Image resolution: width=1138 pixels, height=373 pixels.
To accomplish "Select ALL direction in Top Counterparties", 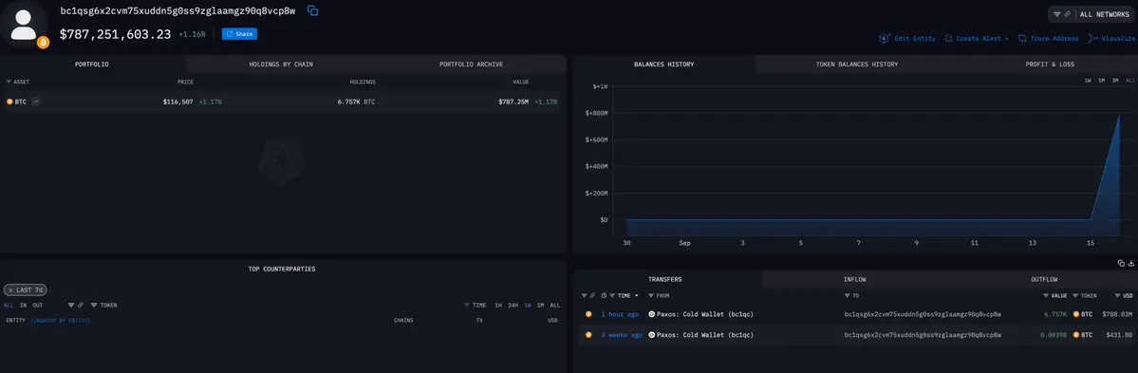I will [9, 306].
